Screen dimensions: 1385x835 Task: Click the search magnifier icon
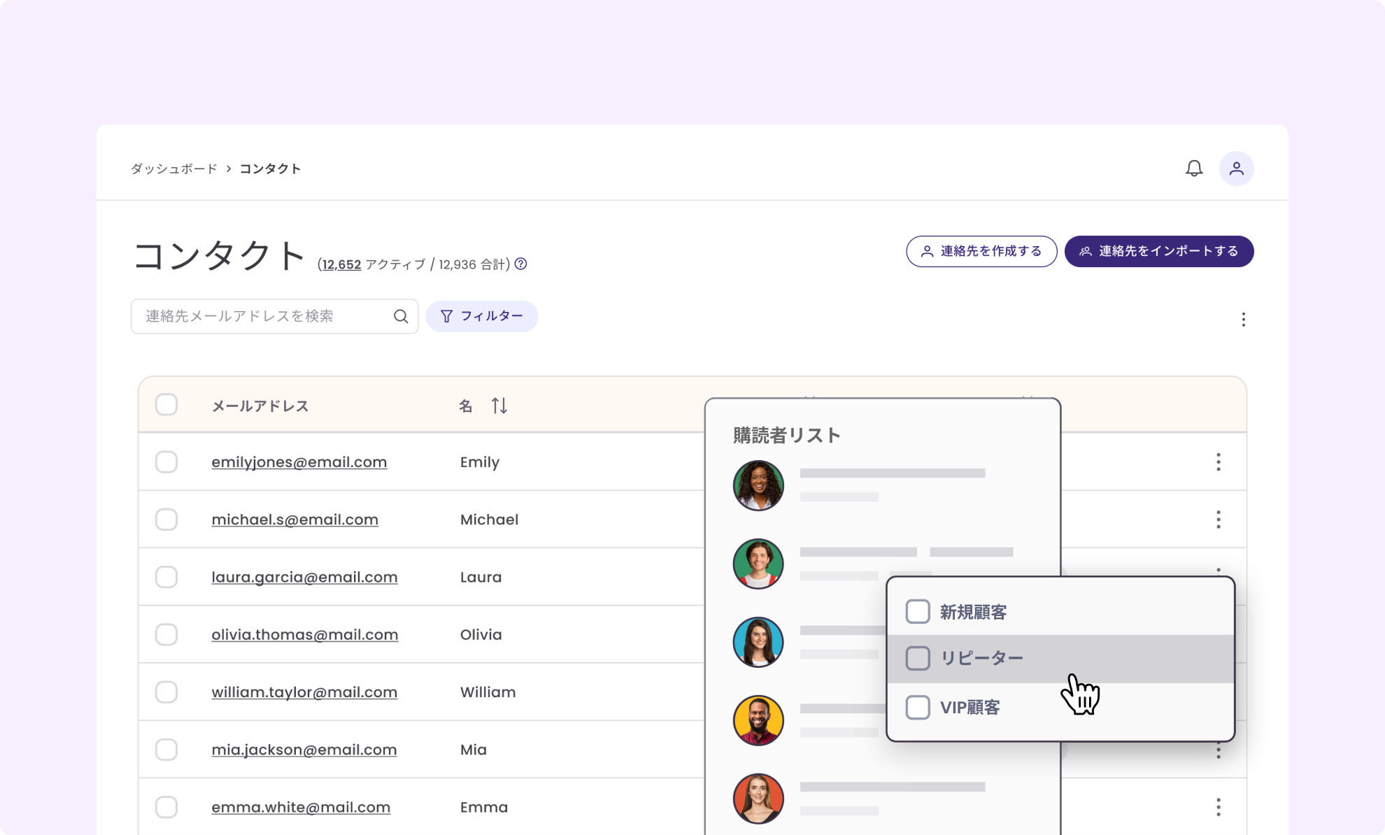[x=401, y=316]
